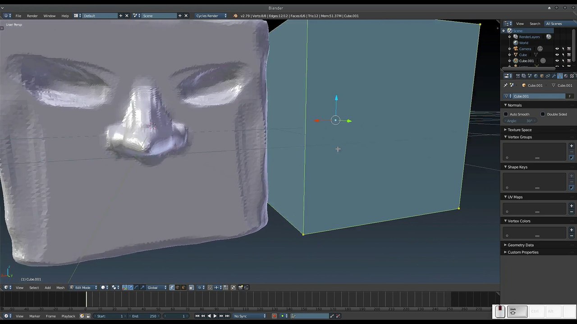Add a new vertex group
Image resolution: width=577 pixels, height=324 pixels.
(x=571, y=146)
